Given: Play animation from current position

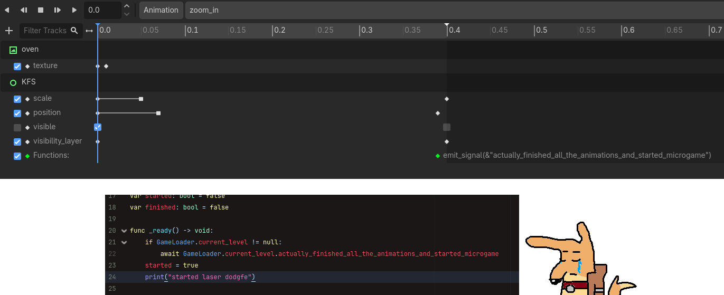Looking at the screenshot, I should (x=74, y=10).
